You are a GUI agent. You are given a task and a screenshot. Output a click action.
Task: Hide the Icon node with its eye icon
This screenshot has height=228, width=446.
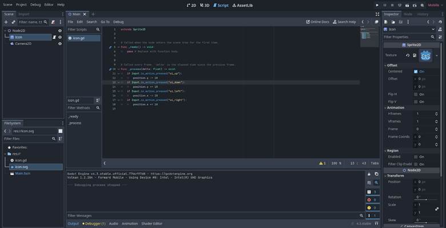click(x=60, y=37)
